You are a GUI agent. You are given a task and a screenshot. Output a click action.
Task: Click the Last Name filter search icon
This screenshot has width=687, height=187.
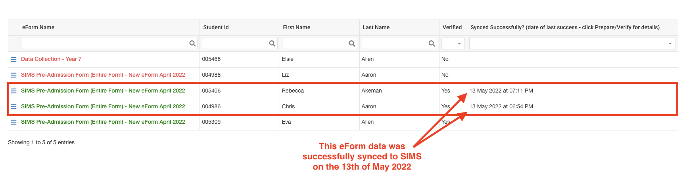point(432,43)
